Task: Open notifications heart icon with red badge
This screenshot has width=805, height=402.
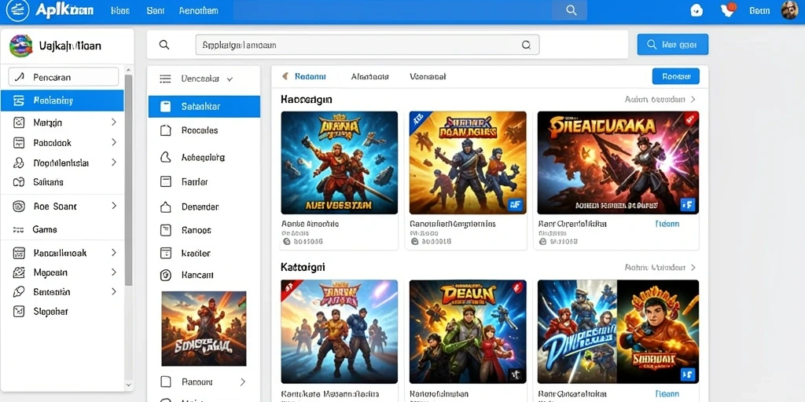Action: tap(728, 9)
